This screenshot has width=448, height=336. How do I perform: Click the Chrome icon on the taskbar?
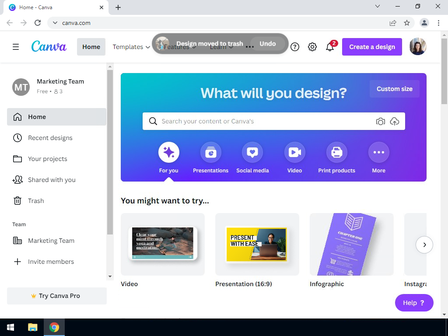54,327
